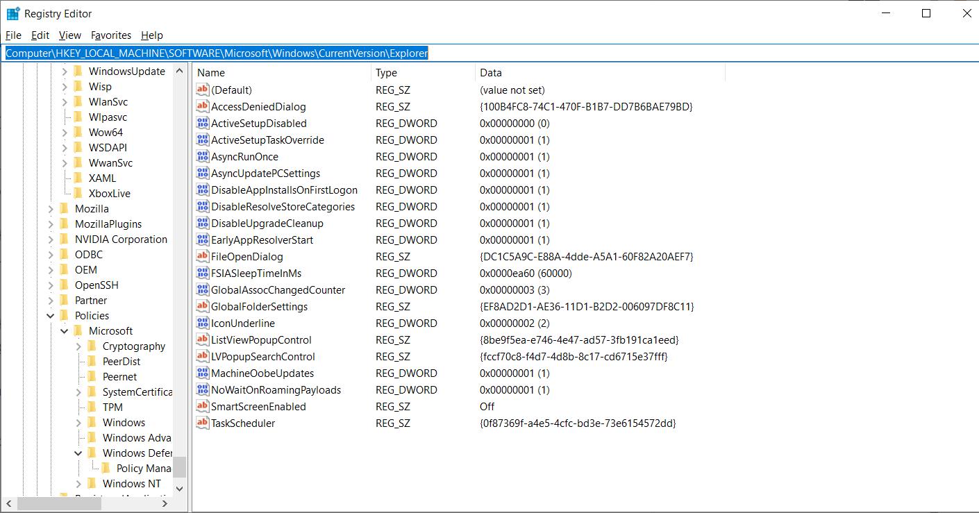
Task: Select the TaskScheduler string value icon
Action: 202,423
